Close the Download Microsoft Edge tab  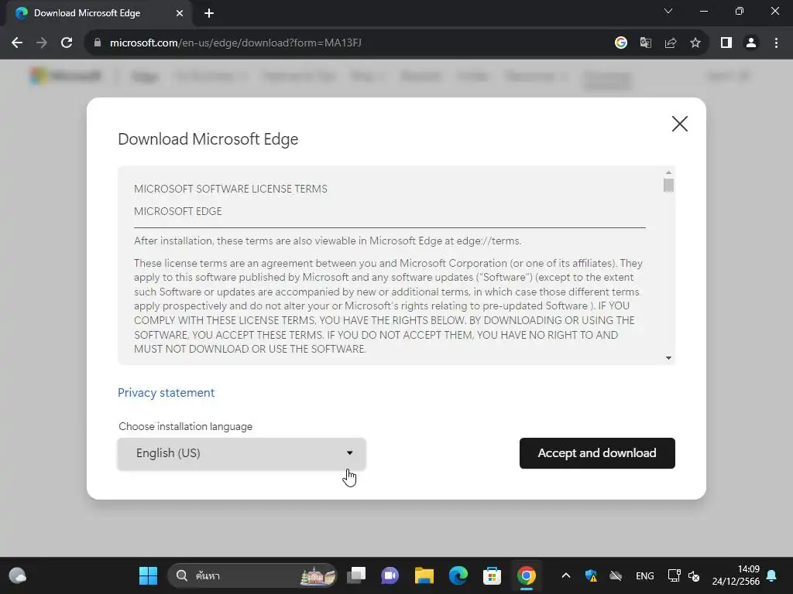pos(180,13)
